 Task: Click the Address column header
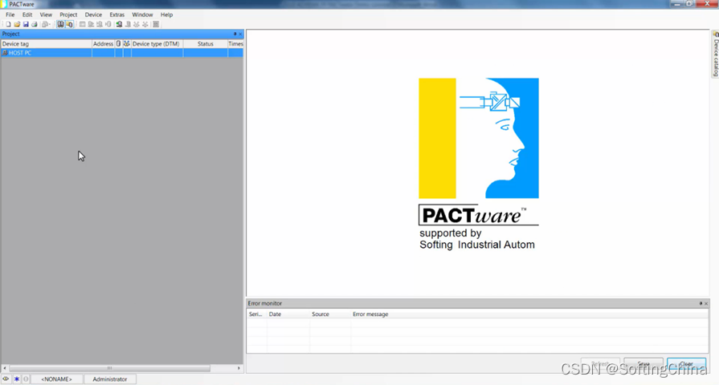pyautogui.click(x=103, y=44)
